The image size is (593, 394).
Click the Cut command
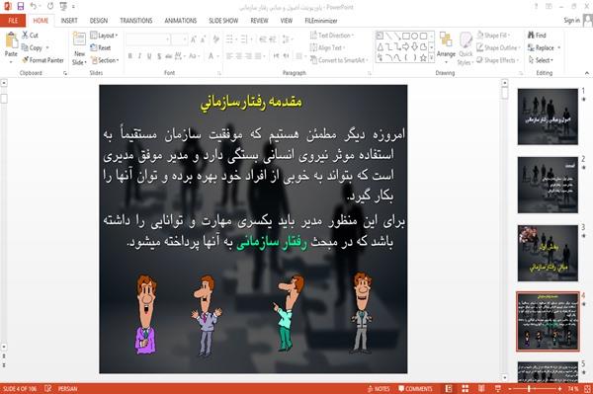30,36
